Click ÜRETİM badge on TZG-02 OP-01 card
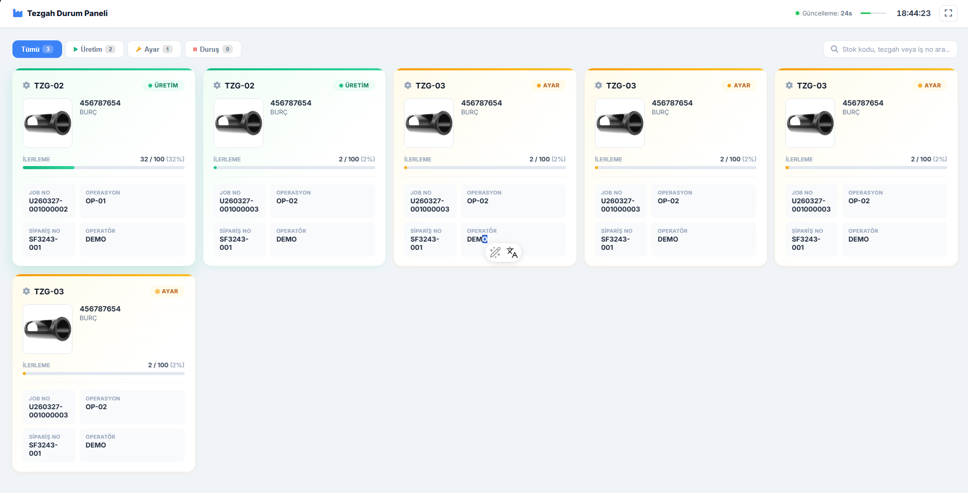 [163, 85]
